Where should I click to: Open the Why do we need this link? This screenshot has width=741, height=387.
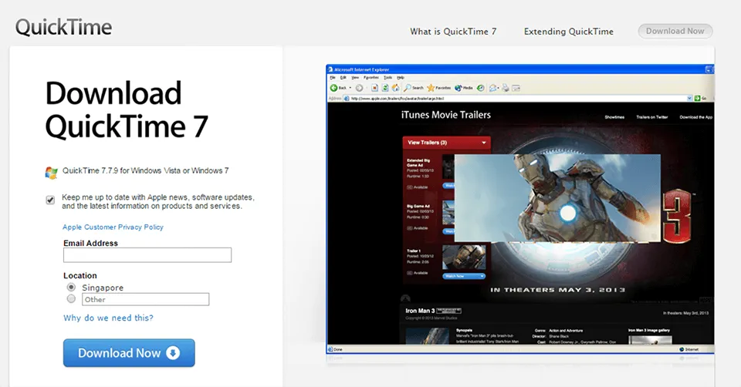pos(108,318)
